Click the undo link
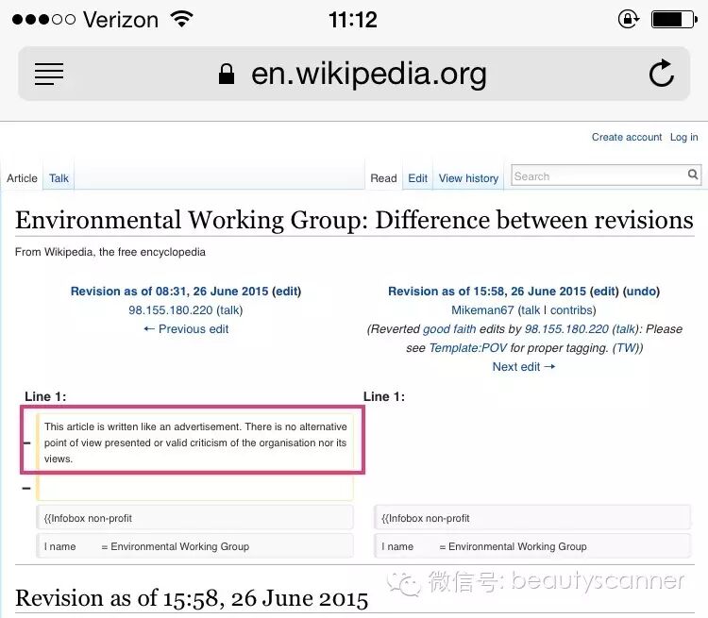 [x=641, y=292]
